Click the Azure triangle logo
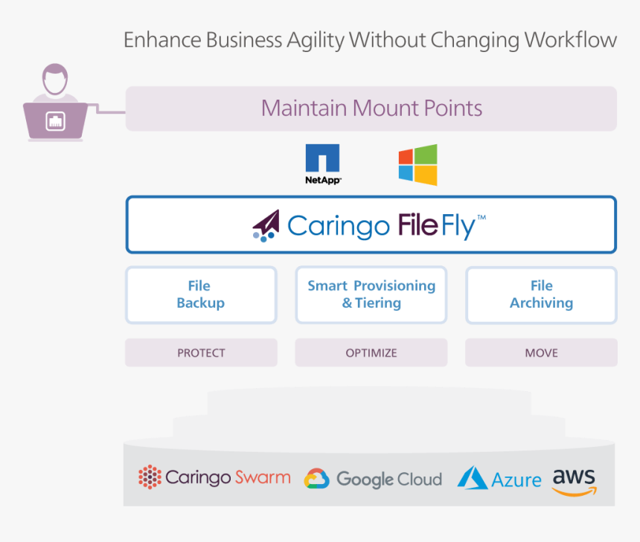The width and height of the screenshot is (640, 542). (x=473, y=478)
